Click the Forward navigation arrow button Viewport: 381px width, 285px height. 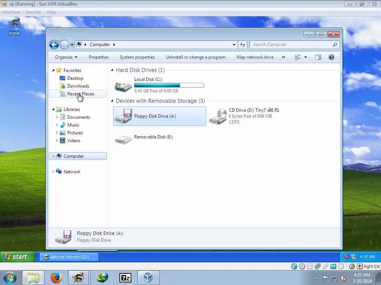point(64,45)
